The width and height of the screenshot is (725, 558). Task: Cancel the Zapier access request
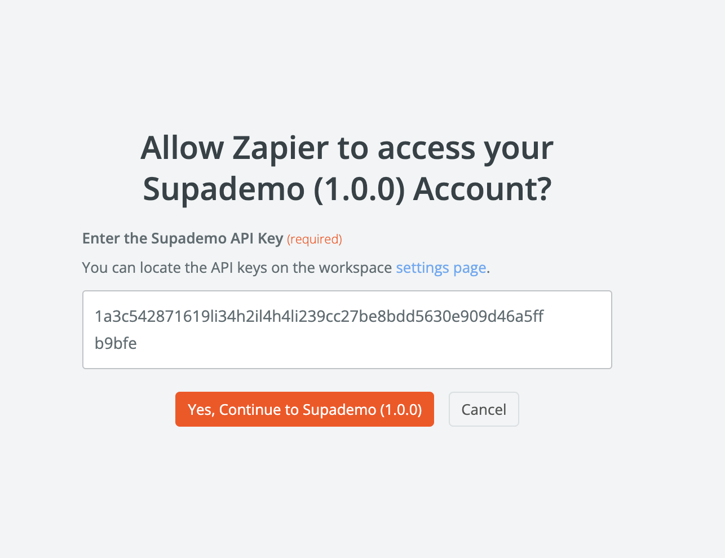[484, 409]
